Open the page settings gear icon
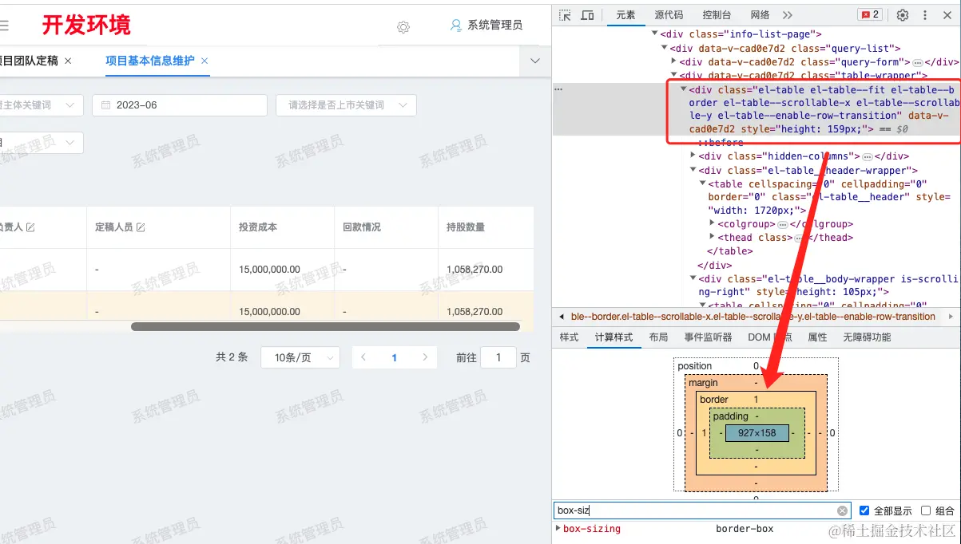961x544 pixels. (x=403, y=26)
